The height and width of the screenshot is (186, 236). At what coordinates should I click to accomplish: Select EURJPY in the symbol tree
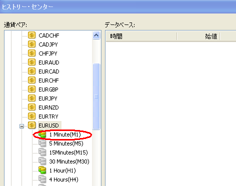click(48, 98)
